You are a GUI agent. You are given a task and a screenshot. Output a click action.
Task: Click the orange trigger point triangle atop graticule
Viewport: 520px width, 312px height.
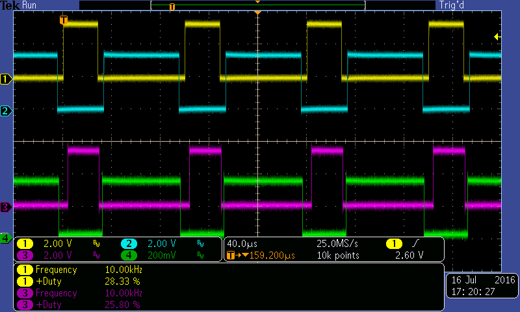257,12
